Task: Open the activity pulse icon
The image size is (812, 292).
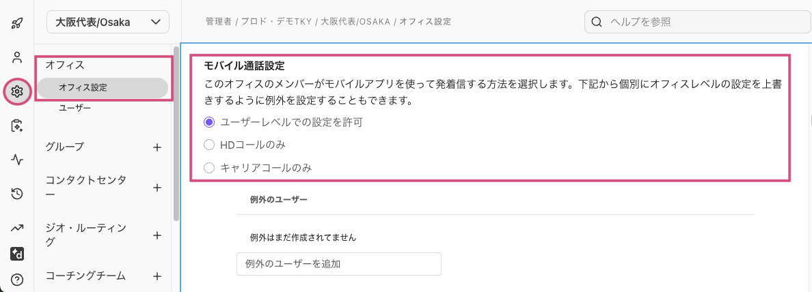Action: pos(17,160)
